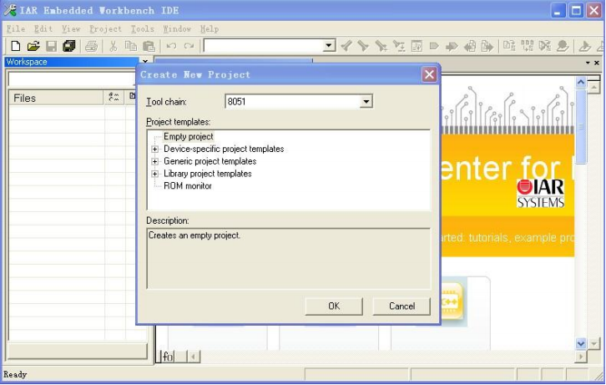Open the quick search dropdown in toolbar
This screenshot has height=385, width=606.
point(329,46)
